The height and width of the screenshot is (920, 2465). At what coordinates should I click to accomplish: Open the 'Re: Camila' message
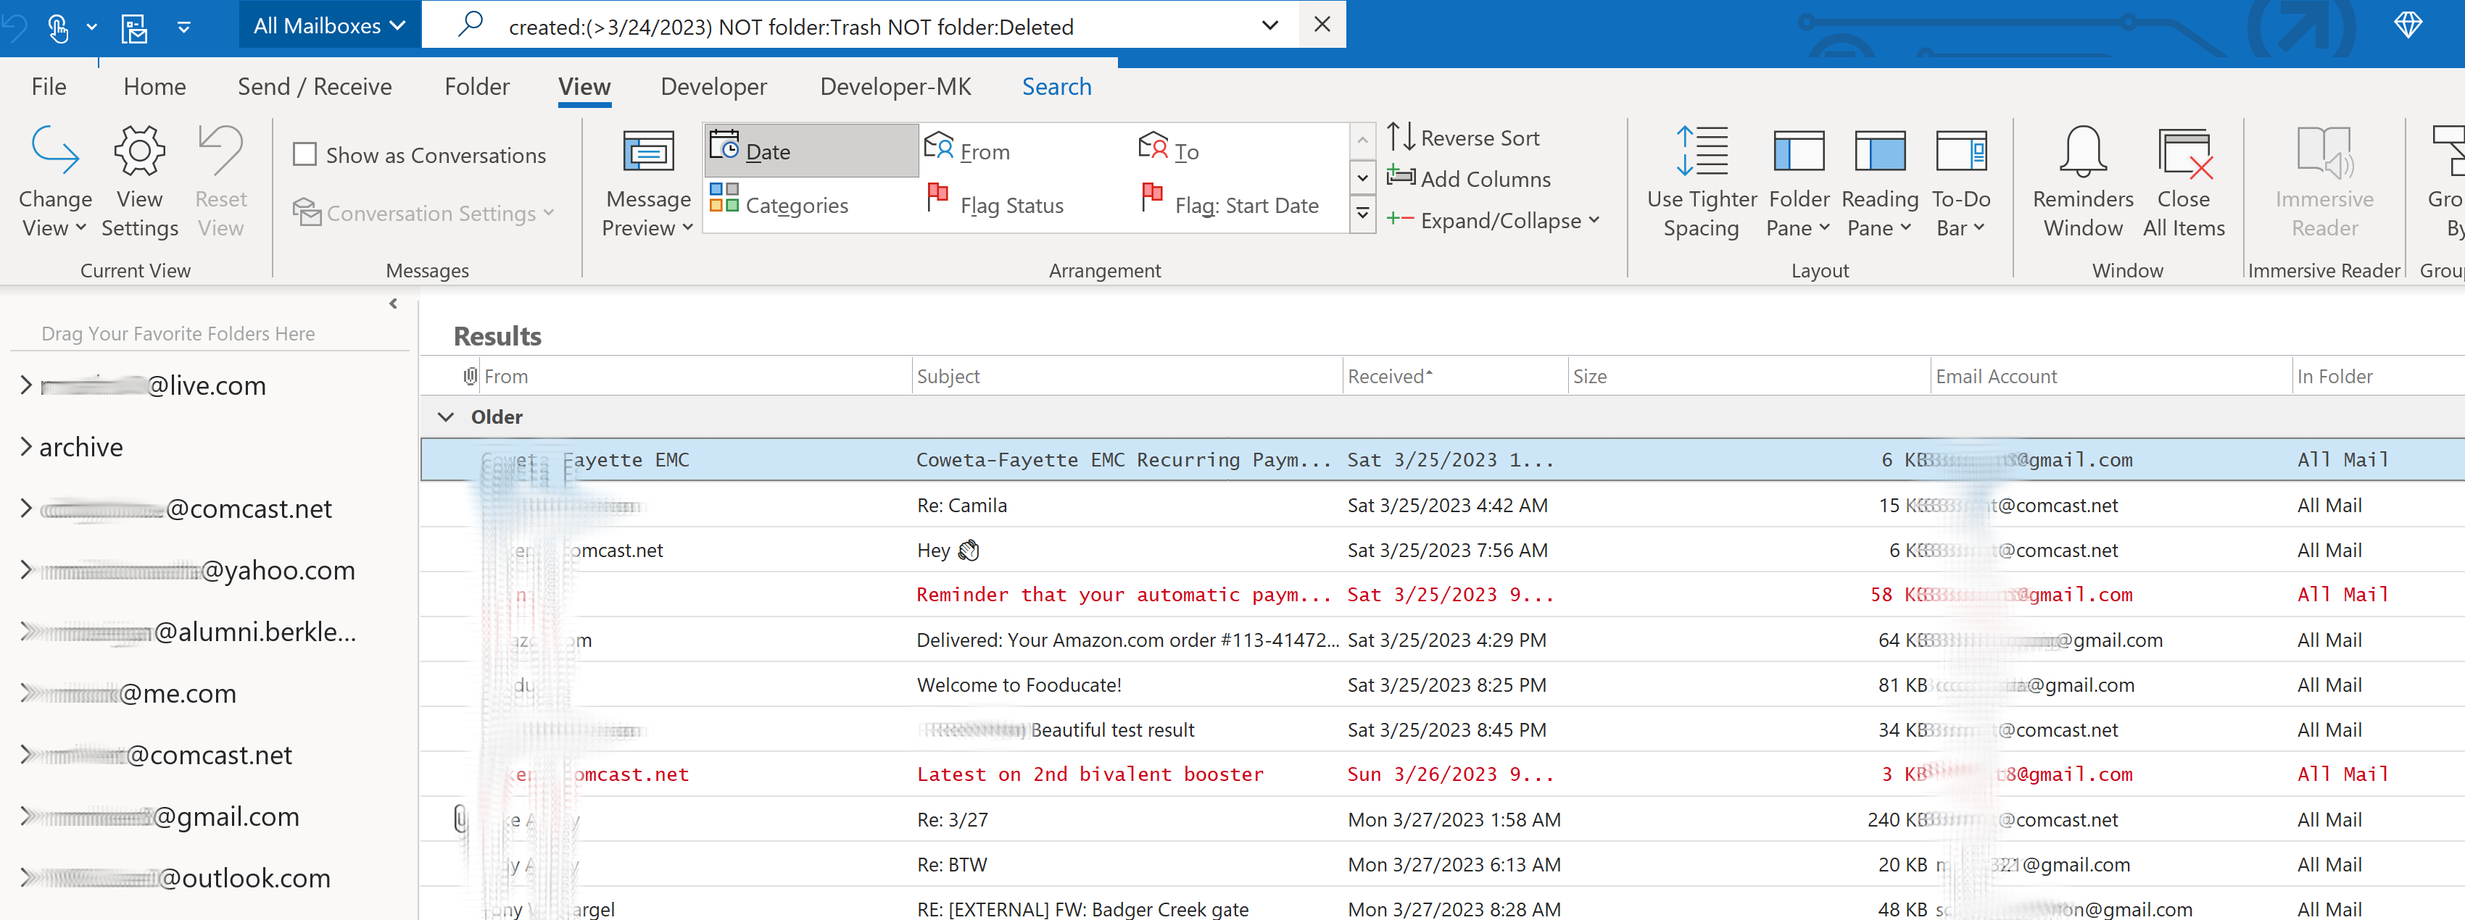(1442, 505)
